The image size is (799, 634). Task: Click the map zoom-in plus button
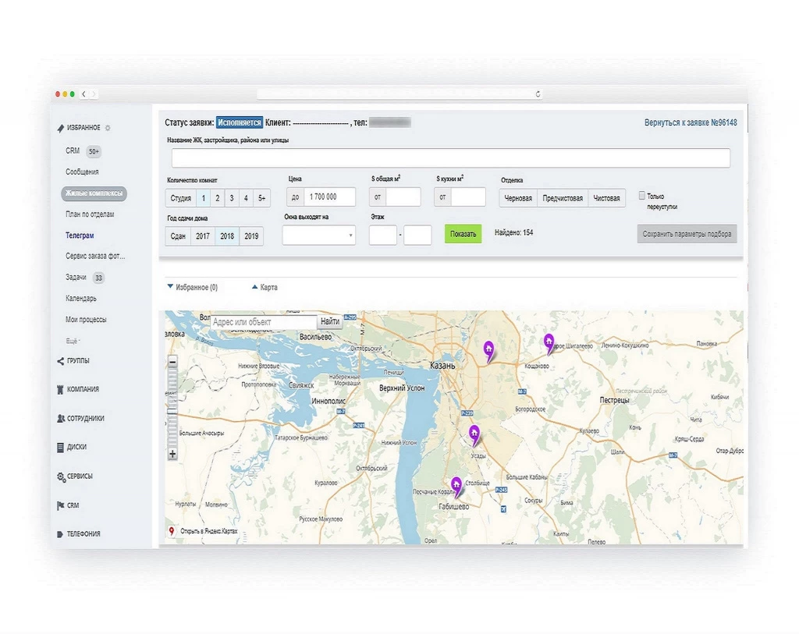point(172,454)
